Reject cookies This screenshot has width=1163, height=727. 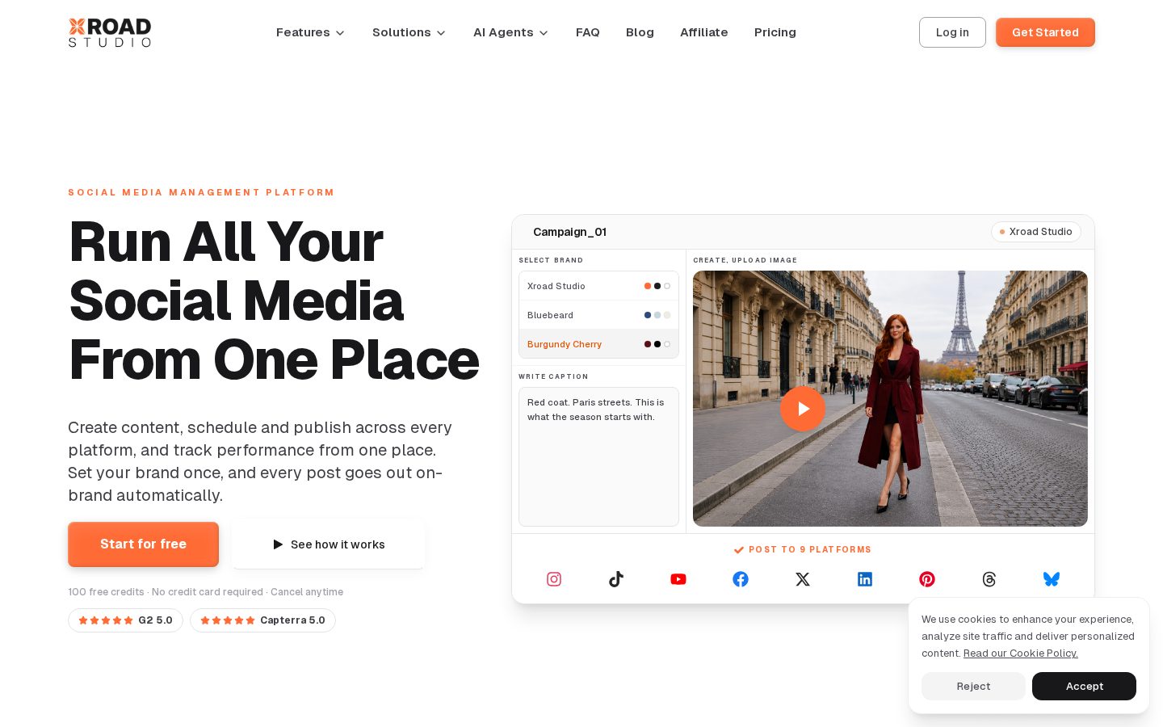(x=973, y=686)
